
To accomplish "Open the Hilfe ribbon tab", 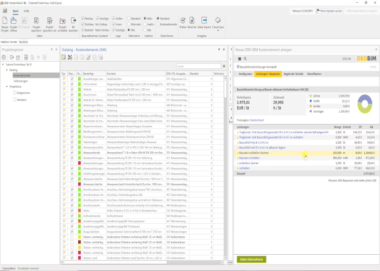I will tap(27, 10).
